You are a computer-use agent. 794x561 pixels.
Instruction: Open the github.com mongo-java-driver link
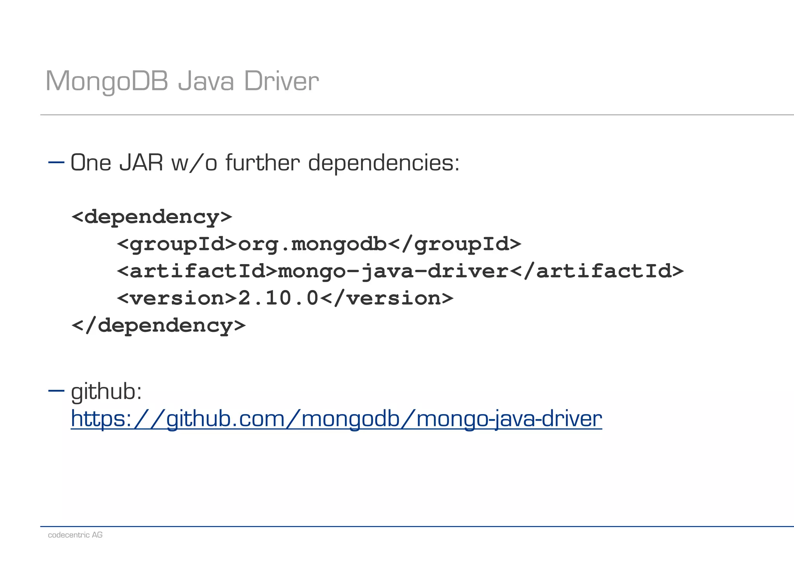pos(336,419)
